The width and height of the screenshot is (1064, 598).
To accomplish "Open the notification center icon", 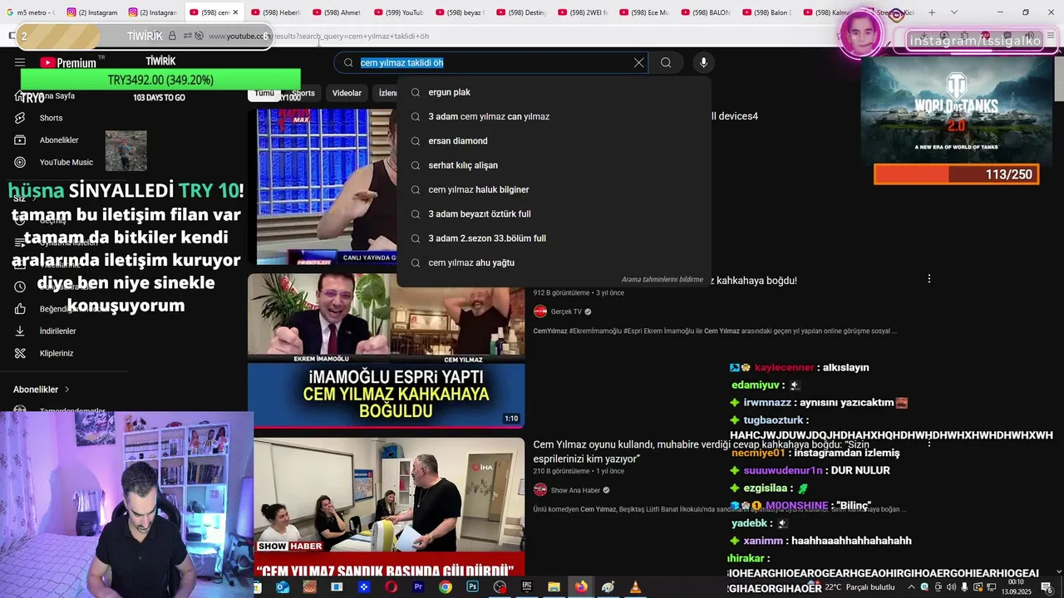I will click(1046, 587).
